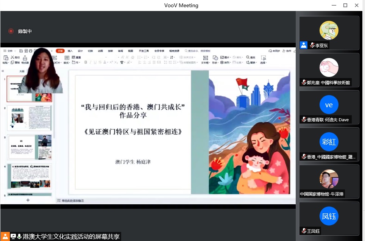
Task: Collapse the outline panel with double chevron
Action: (3, 71)
